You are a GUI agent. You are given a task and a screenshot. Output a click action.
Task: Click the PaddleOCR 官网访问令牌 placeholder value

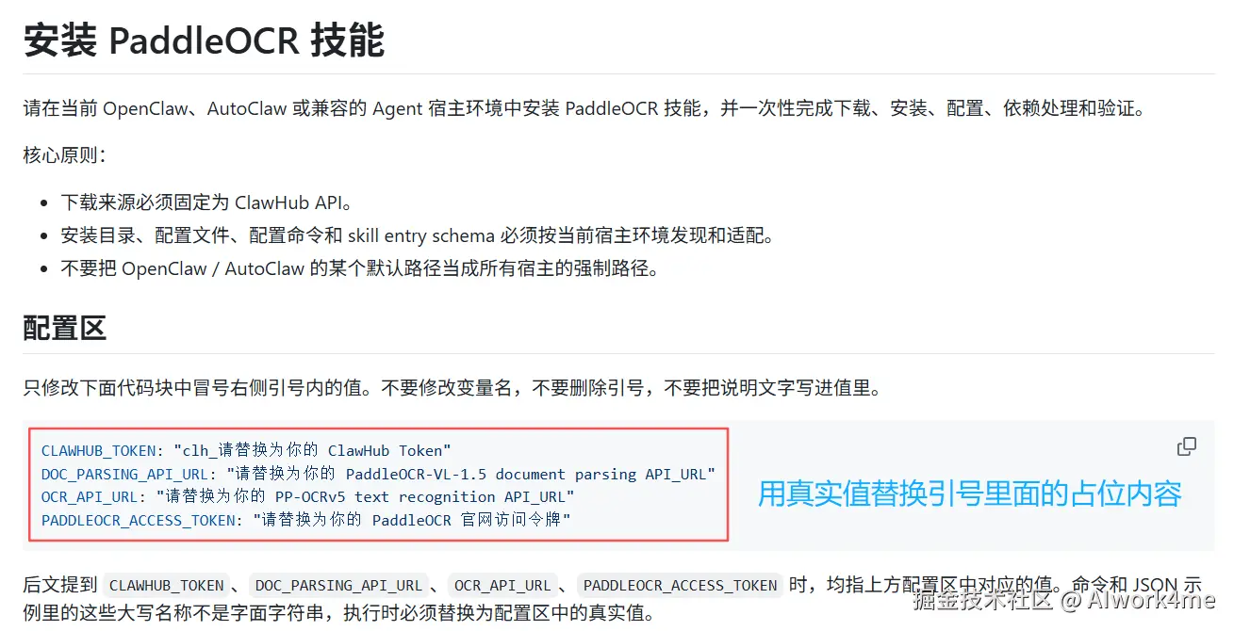pos(412,519)
